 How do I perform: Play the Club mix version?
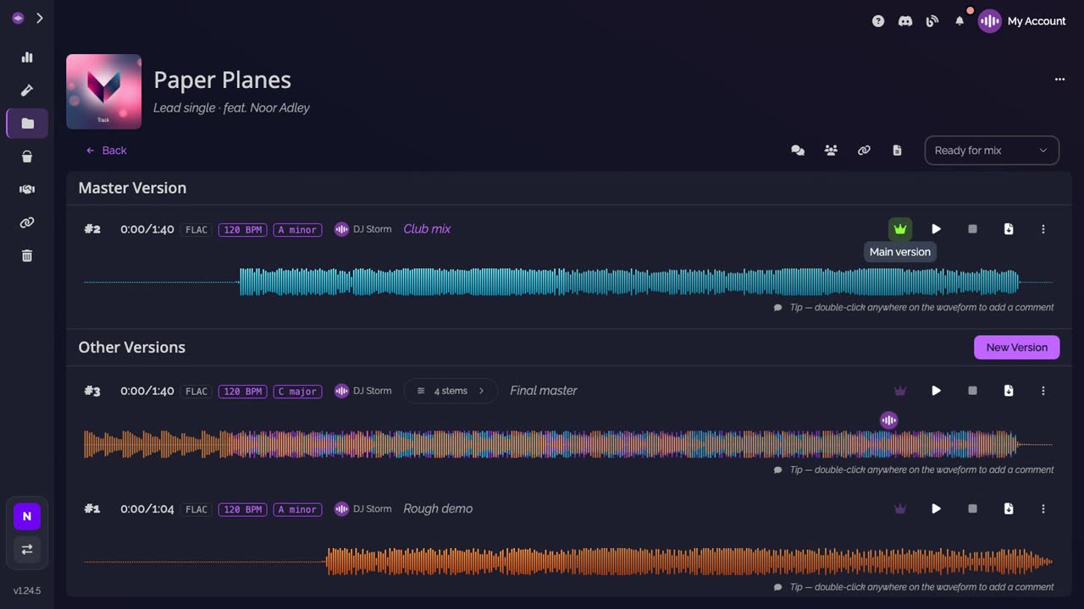tap(936, 229)
